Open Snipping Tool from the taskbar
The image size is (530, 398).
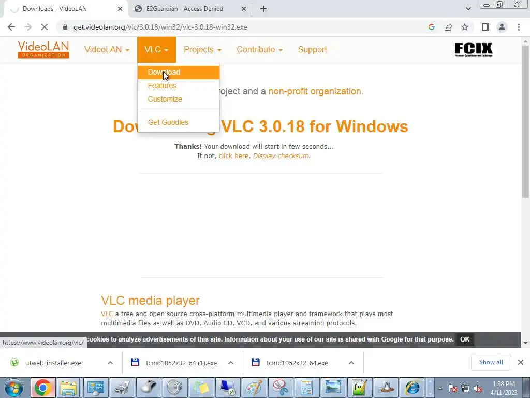280,388
